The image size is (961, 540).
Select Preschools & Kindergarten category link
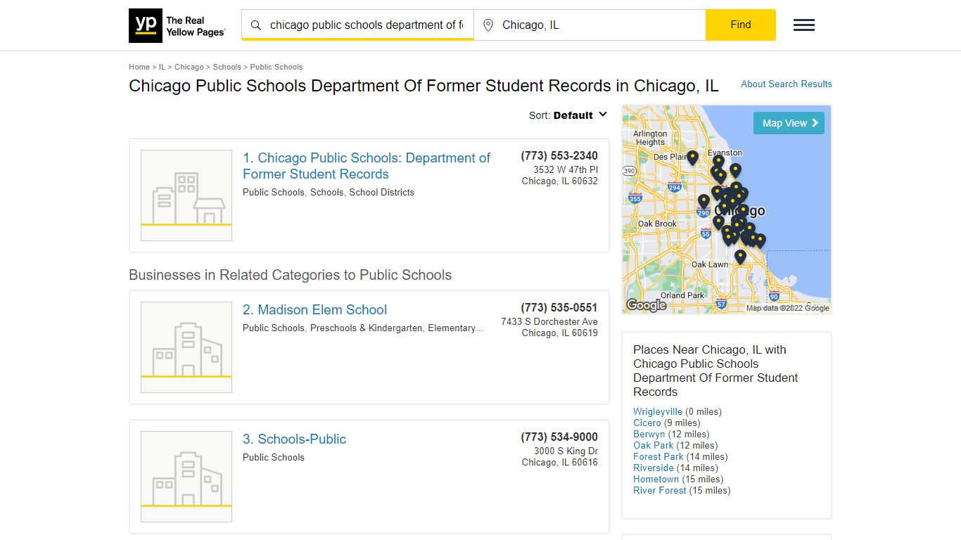(367, 328)
